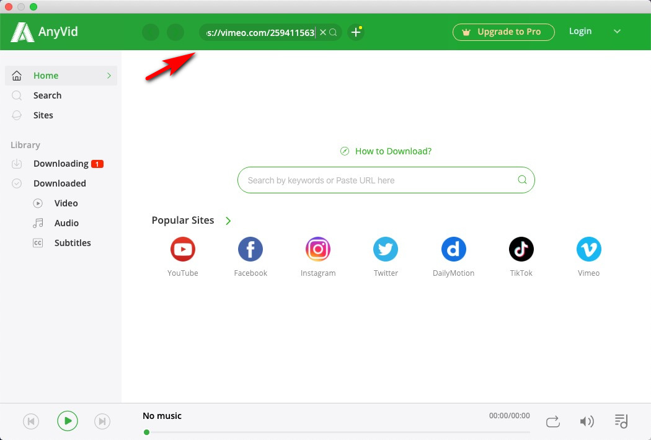Screen dimensions: 651x440
Task: Open the How to Download? link
Action: (x=393, y=151)
